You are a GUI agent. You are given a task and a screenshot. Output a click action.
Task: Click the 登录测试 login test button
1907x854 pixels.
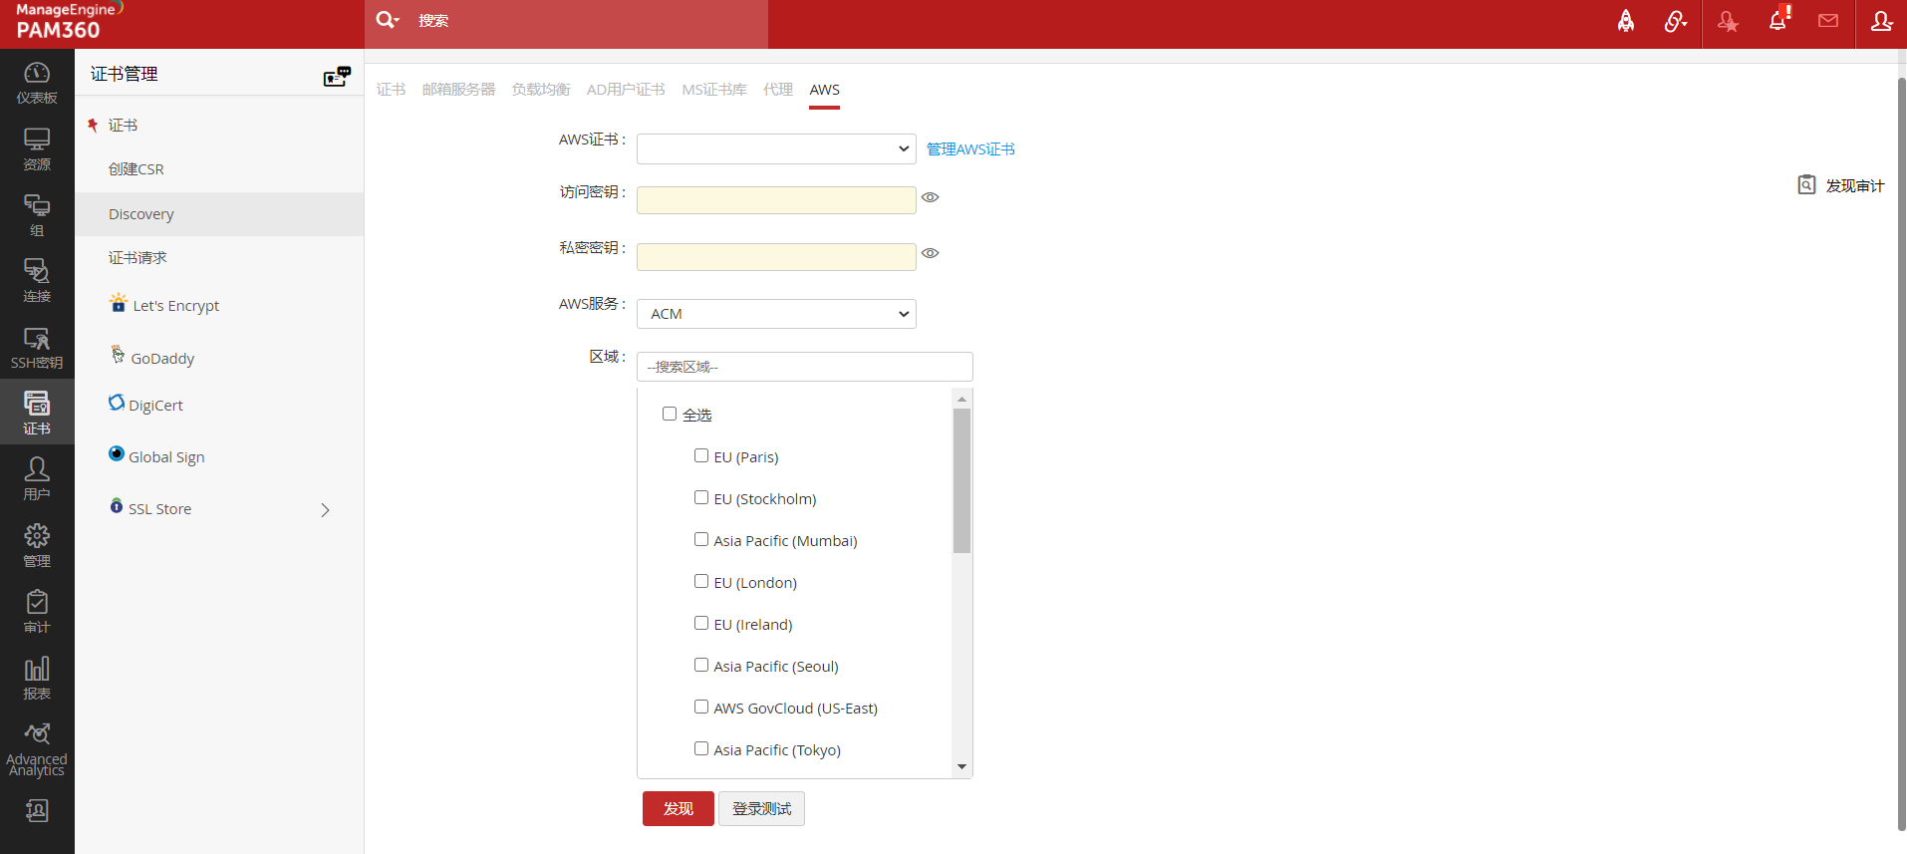point(761,808)
